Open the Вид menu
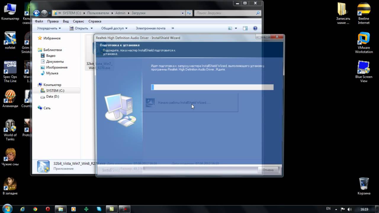Viewport: 379px width, 213px height. (66, 21)
